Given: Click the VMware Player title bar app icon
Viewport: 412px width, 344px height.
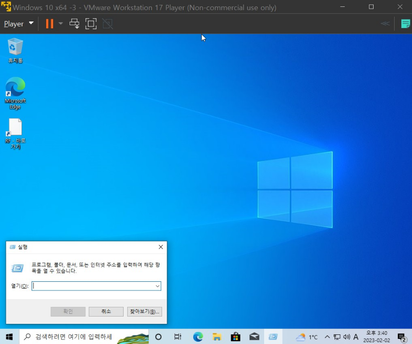Looking at the screenshot, I should coord(6,7).
